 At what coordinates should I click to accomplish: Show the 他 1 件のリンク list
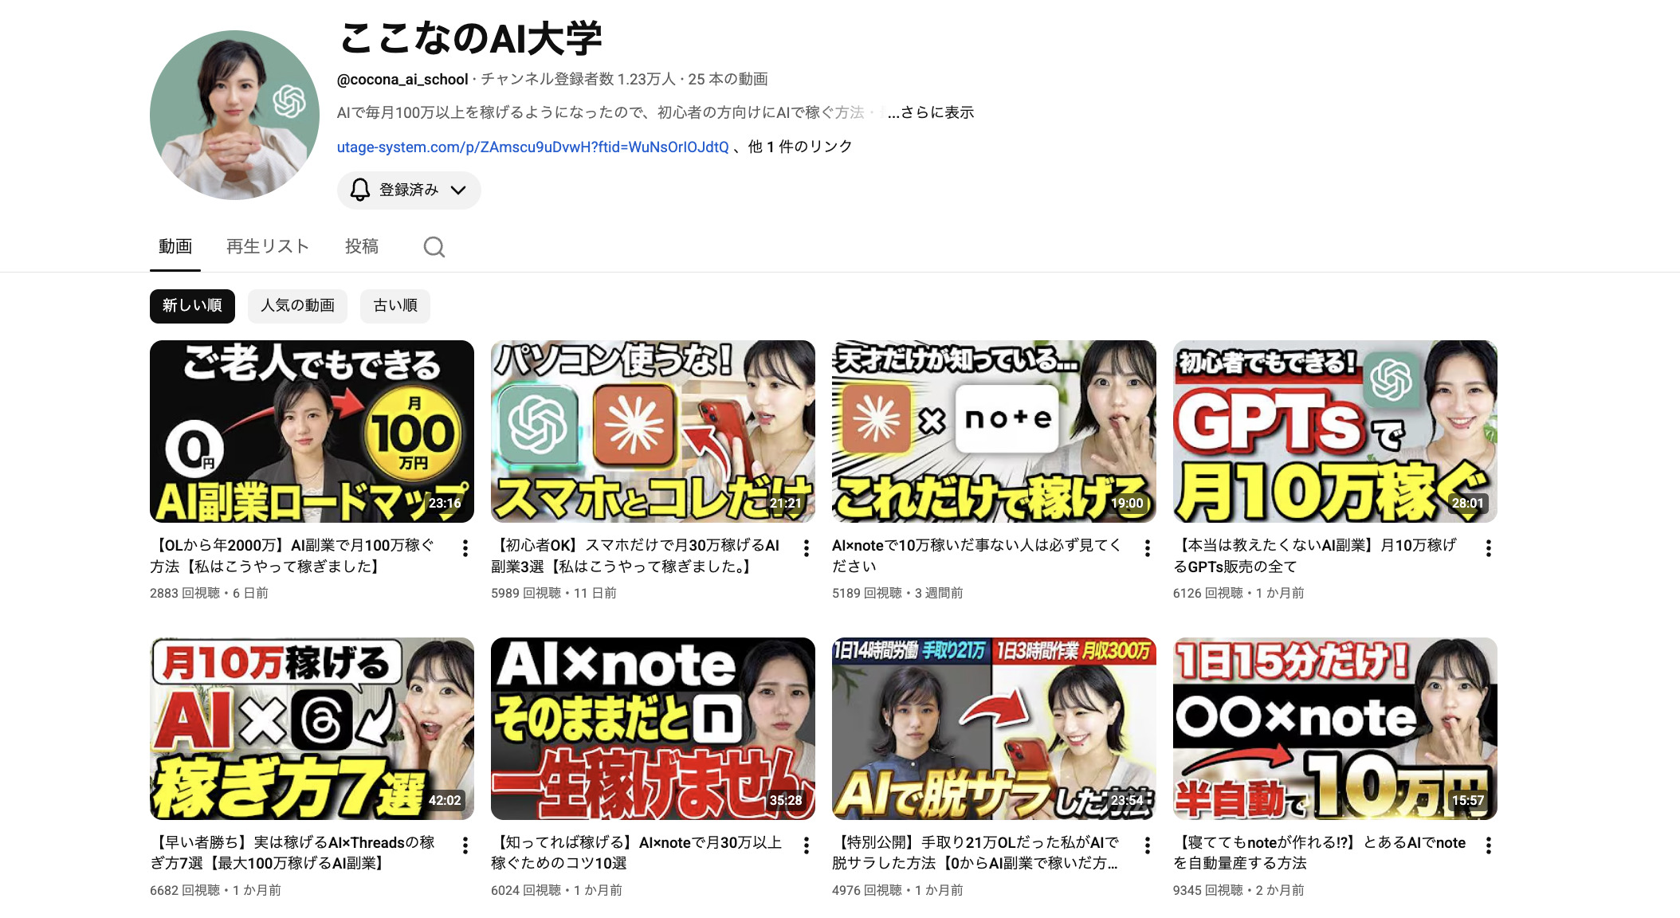(x=799, y=147)
